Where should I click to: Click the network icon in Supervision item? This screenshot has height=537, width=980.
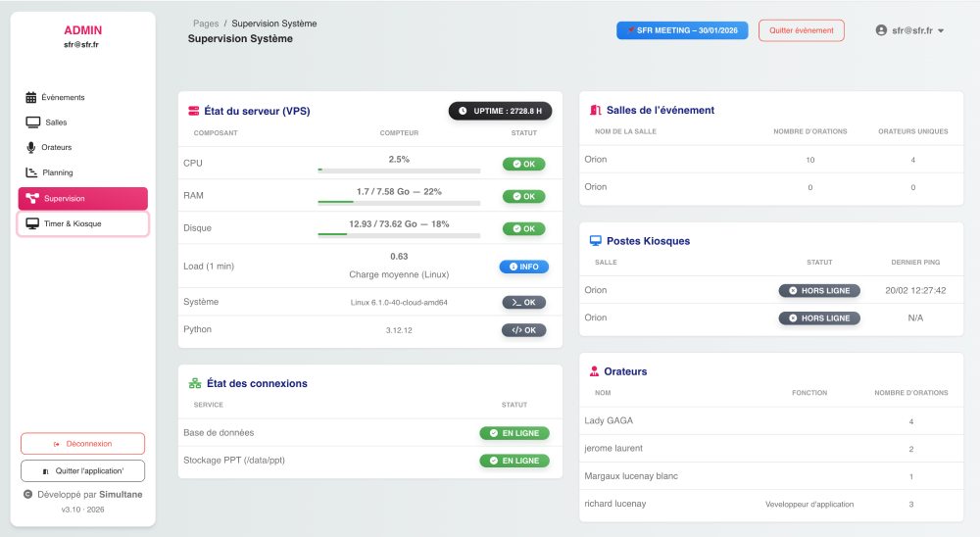32,199
